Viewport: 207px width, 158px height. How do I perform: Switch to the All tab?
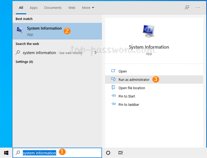21,8
